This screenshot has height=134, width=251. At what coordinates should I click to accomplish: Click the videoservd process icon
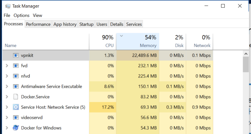click(16, 118)
